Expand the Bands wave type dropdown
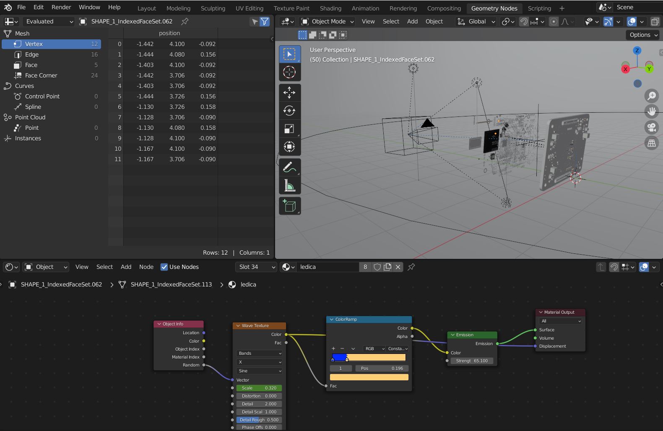This screenshot has height=431, width=663. (x=260, y=353)
